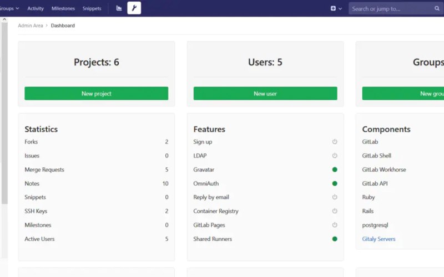Click the Gravatar feature label
This screenshot has height=277, width=444.
[x=204, y=170]
